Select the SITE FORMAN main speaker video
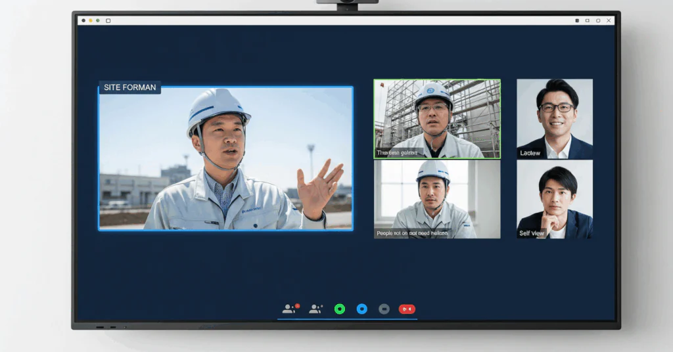This screenshot has height=352, width=673. 226,158
